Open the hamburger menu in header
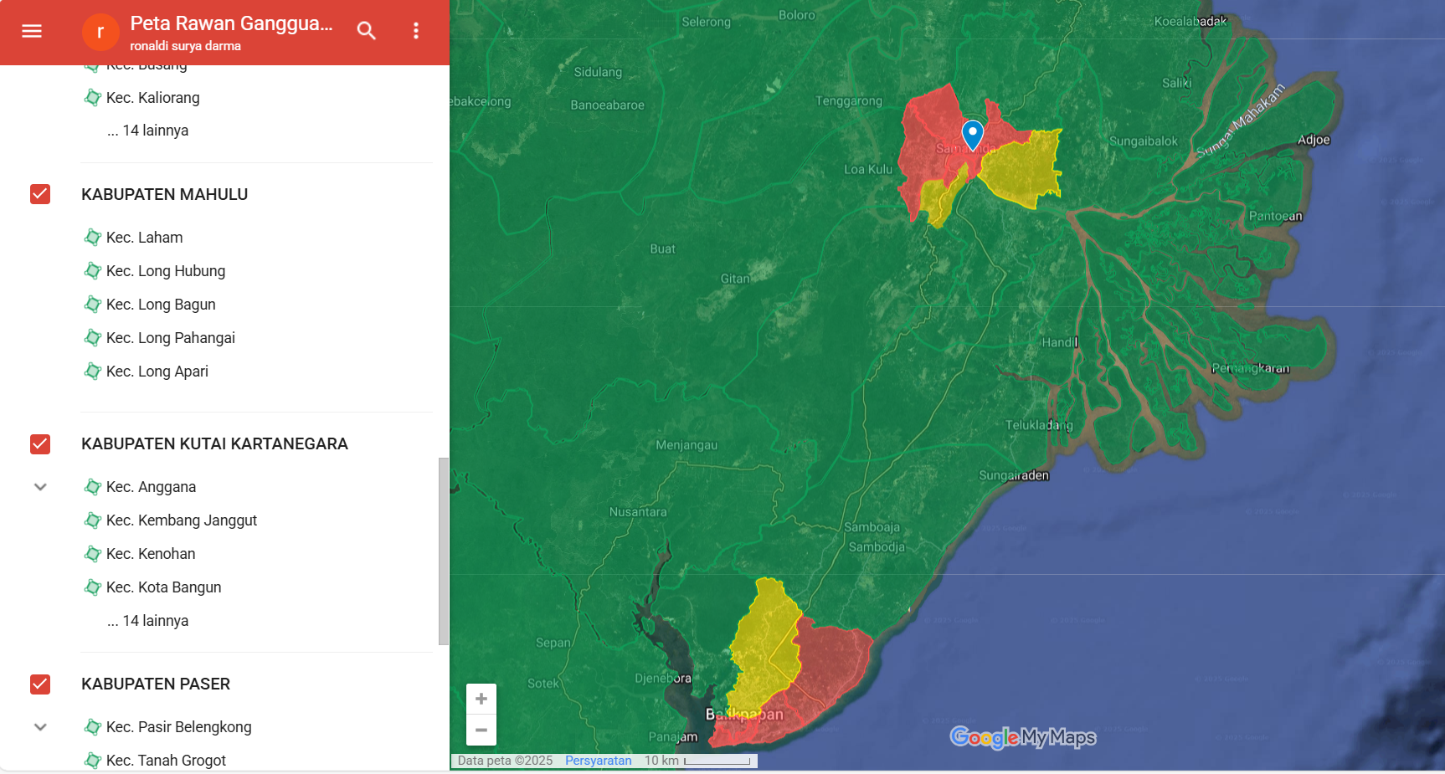The width and height of the screenshot is (1445, 774). click(32, 31)
